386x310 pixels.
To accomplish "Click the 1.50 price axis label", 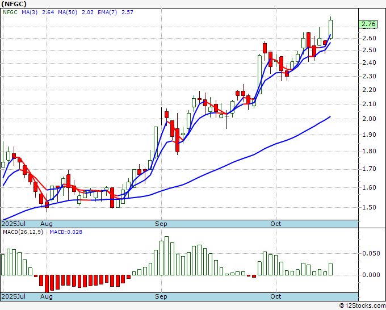I will (x=369, y=207).
